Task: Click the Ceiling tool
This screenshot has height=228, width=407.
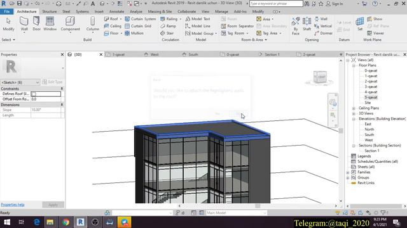Action: tap(113, 26)
